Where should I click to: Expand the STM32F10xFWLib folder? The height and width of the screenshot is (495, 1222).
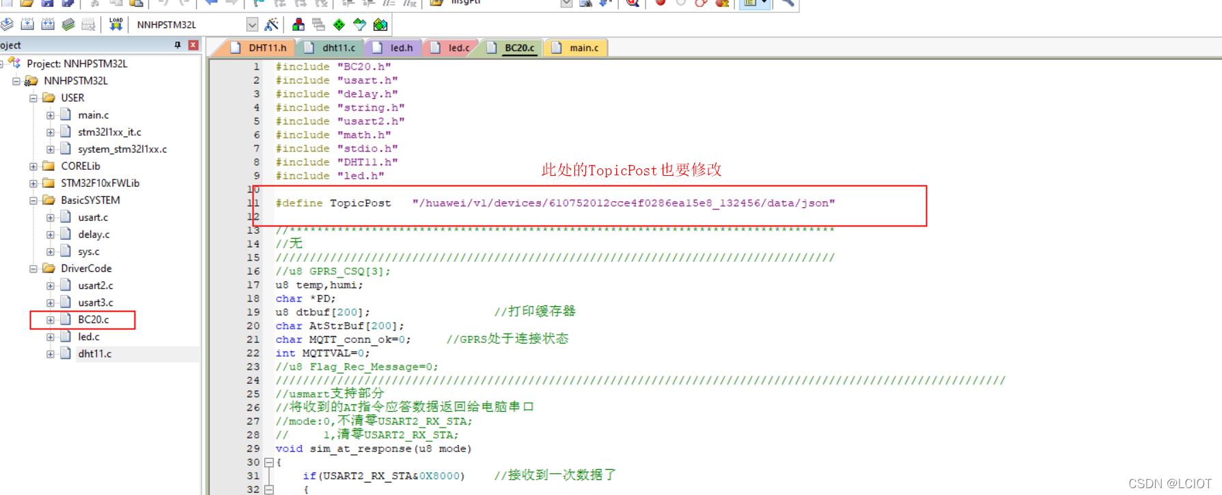click(33, 183)
